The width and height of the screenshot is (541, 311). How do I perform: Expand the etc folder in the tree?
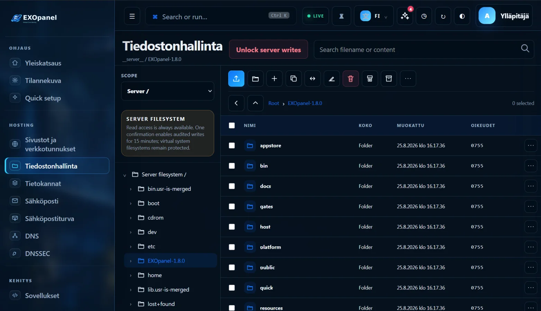[x=131, y=247]
